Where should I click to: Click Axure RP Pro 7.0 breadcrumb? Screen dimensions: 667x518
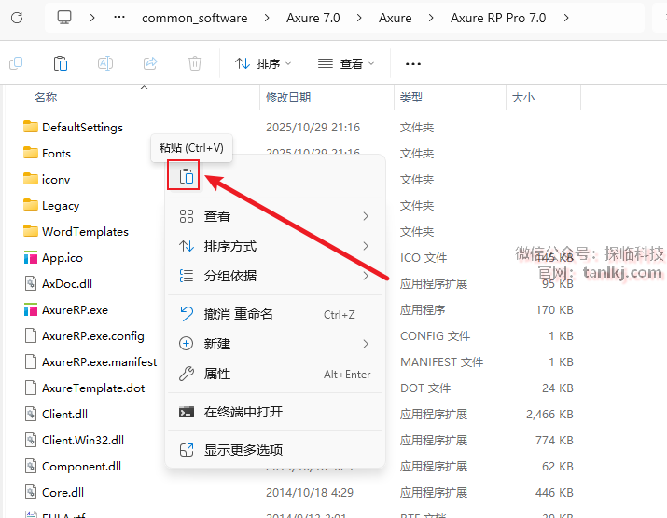498,18
